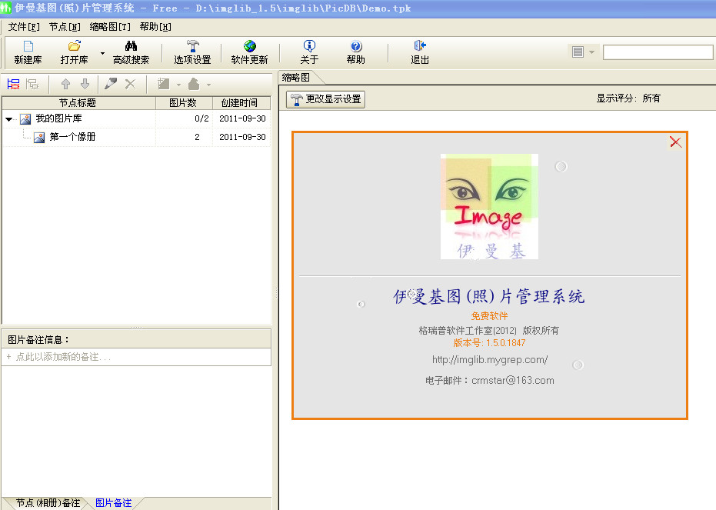Click the edit node pen icon
Image resolution: width=716 pixels, height=510 pixels.
tap(111, 84)
